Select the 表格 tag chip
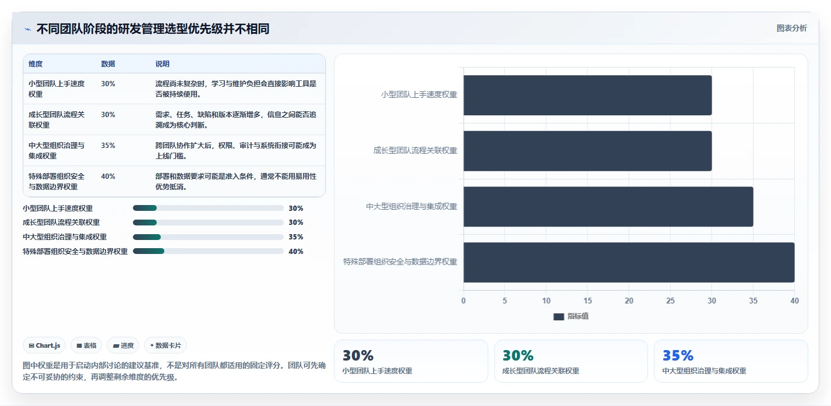831x406 pixels. click(x=86, y=345)
